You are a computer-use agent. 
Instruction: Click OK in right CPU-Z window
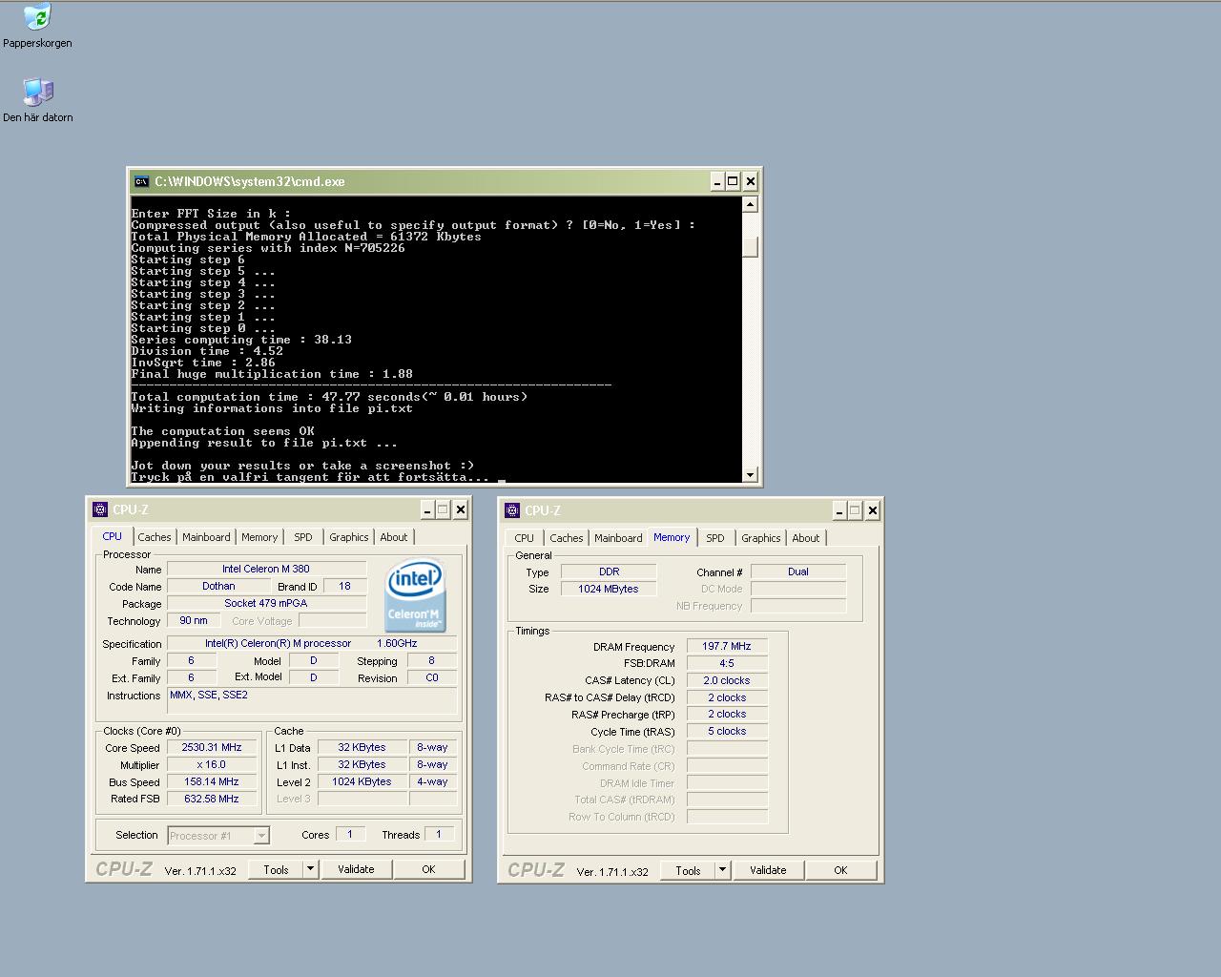pos(840,870)
